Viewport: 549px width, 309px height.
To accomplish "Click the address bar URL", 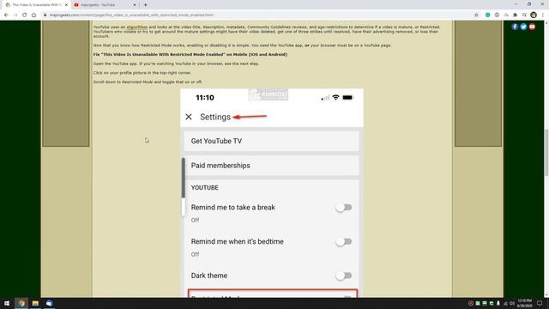I will [x=131, y=15].
